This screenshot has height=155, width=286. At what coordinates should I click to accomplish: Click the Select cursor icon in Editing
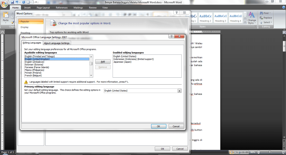tap(261, 22)
